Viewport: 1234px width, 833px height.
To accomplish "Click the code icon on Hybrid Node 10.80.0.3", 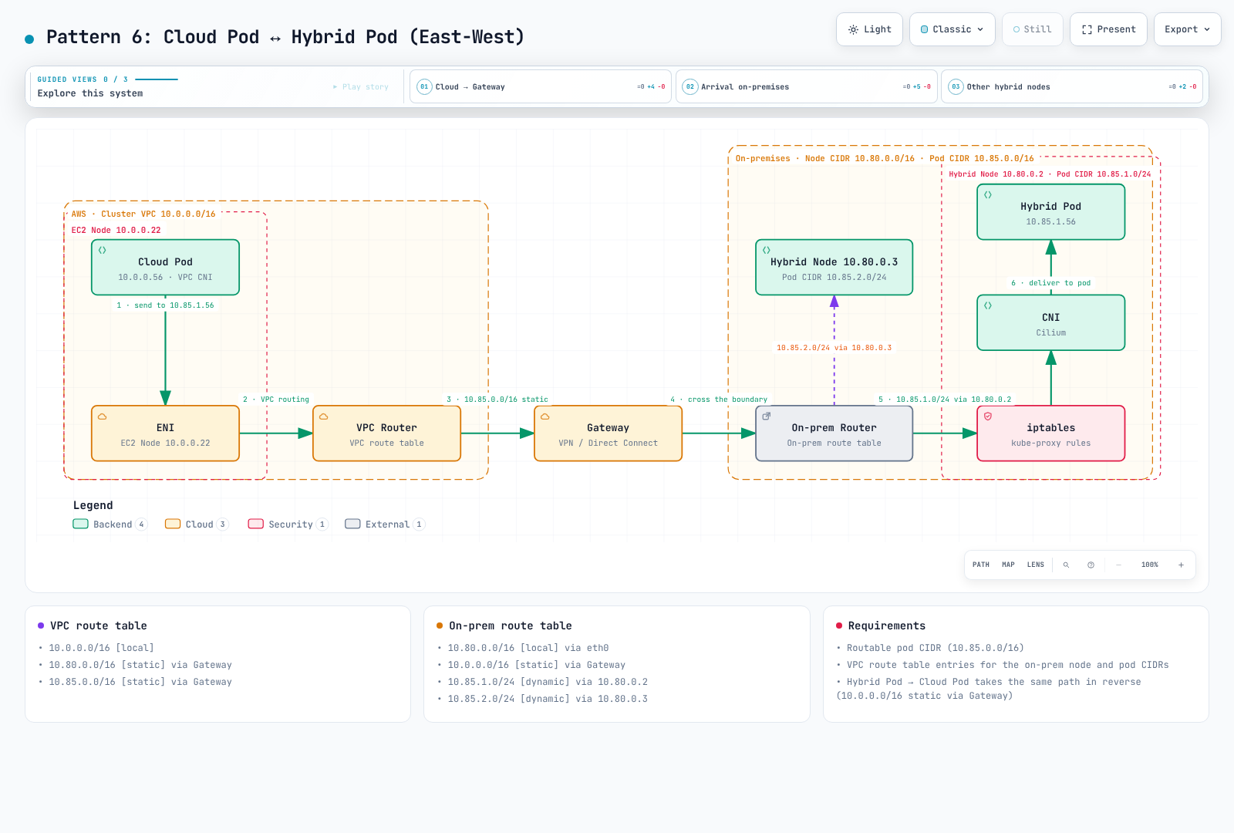I will tap(767, 250).
